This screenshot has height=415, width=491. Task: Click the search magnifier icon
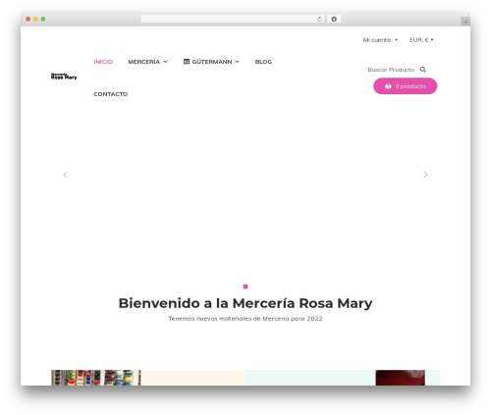coord(423,70)
